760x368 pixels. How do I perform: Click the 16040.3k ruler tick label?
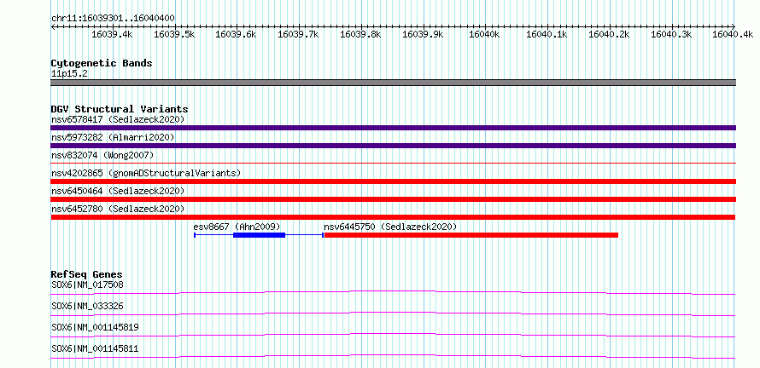(671, 34)
